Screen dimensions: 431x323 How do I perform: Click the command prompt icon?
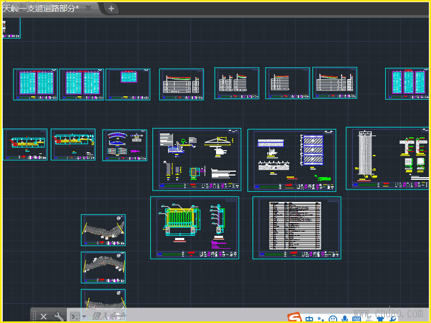(x=75, y=317)
